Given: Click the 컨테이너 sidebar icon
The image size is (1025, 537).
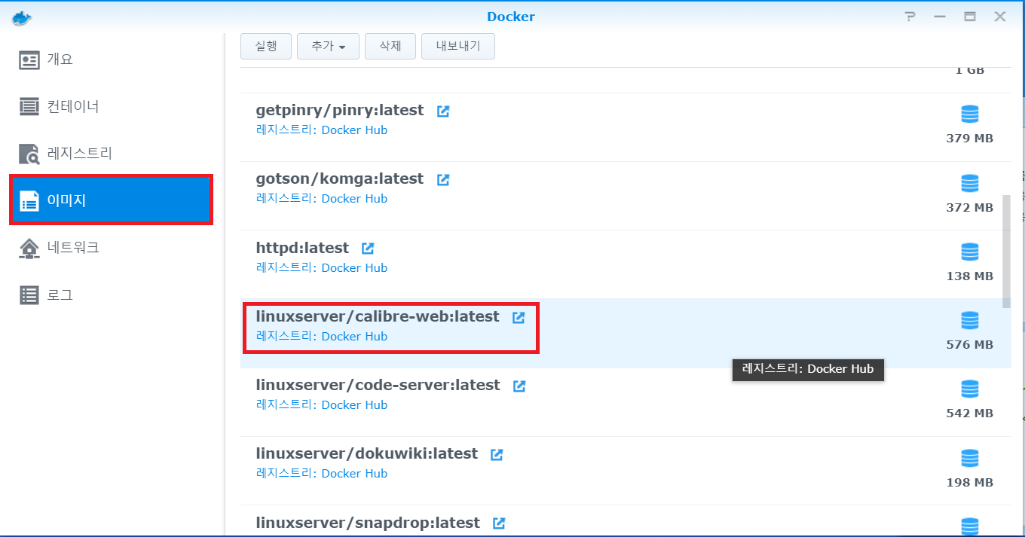Looking at the screenshot, I should (x=29, y=107).
